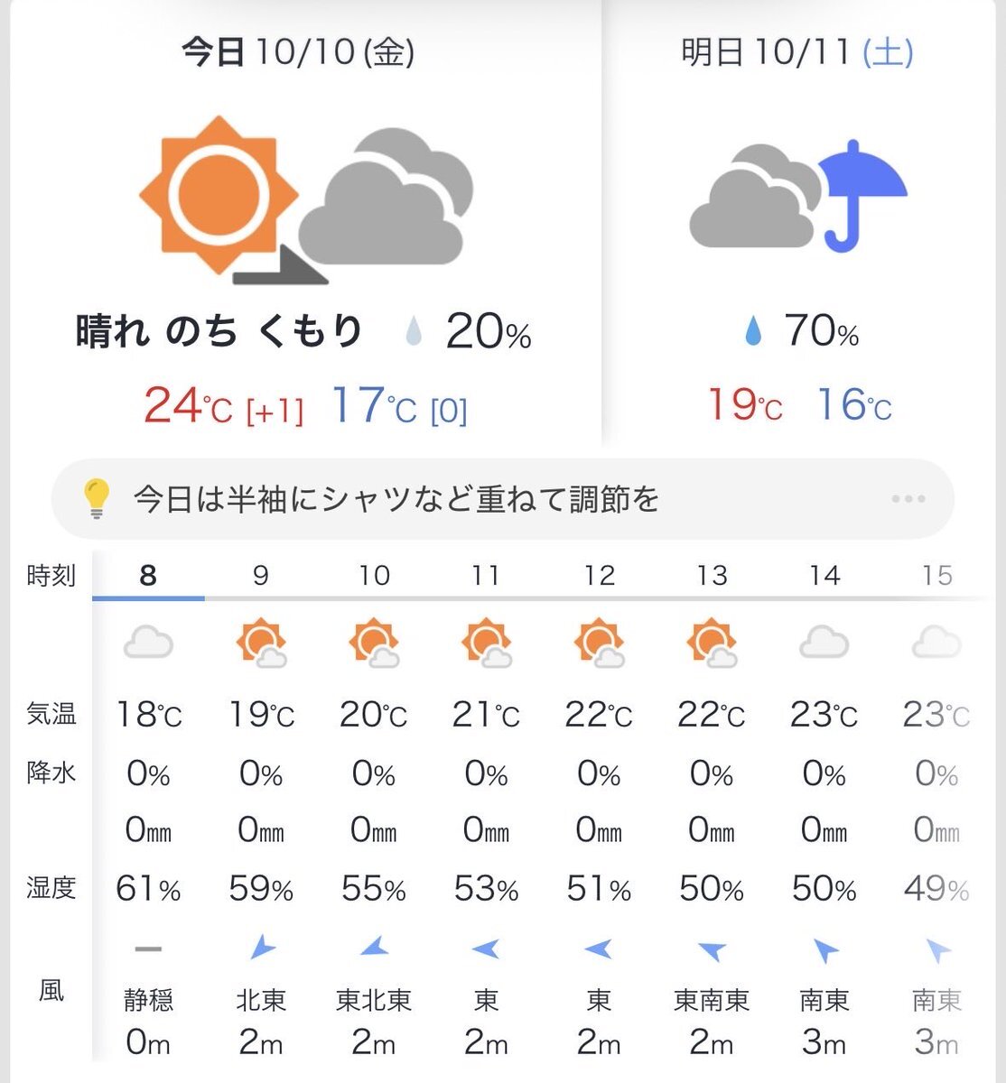Expand the clothing advice three-dots menu

(x=908, y=498)
